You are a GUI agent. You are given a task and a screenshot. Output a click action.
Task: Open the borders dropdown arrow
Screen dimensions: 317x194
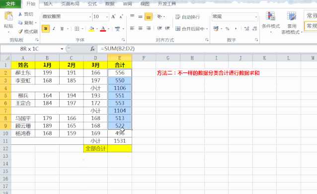(x=82, y=29)
